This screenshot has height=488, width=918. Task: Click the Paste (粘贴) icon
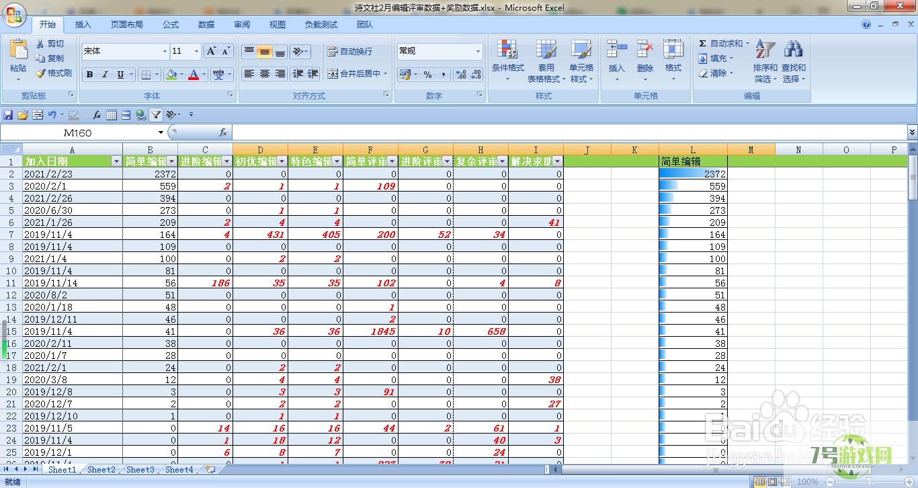pos(18,49)
